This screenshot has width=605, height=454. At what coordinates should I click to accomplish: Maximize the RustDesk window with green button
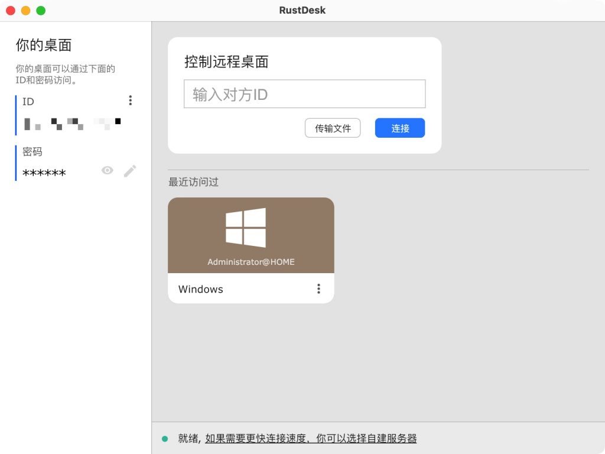point(41,11)
